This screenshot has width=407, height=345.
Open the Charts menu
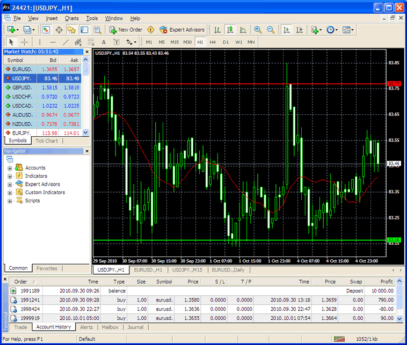tap(71, 18)
